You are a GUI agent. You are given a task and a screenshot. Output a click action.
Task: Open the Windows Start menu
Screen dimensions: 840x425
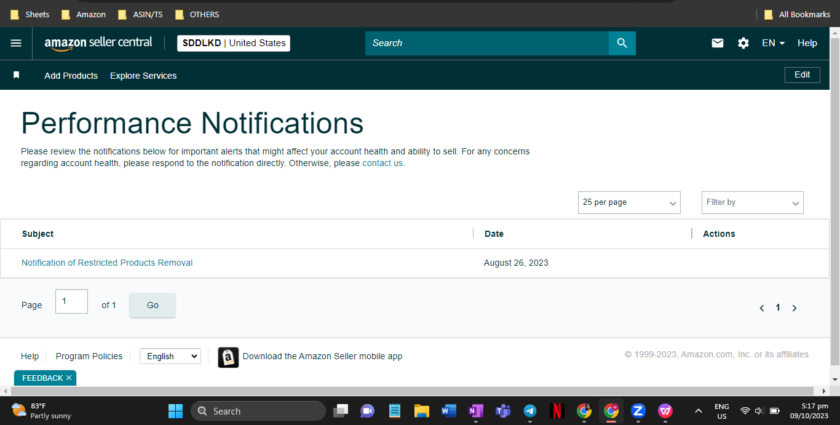pyautogui.click(x=175, y=411)
